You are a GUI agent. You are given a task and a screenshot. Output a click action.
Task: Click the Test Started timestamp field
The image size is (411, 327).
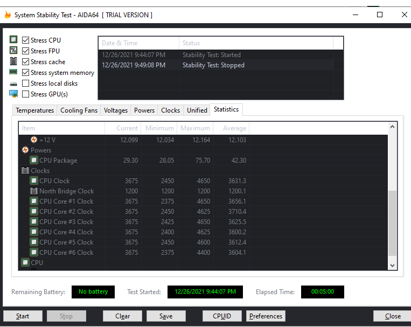pos(205,292)
